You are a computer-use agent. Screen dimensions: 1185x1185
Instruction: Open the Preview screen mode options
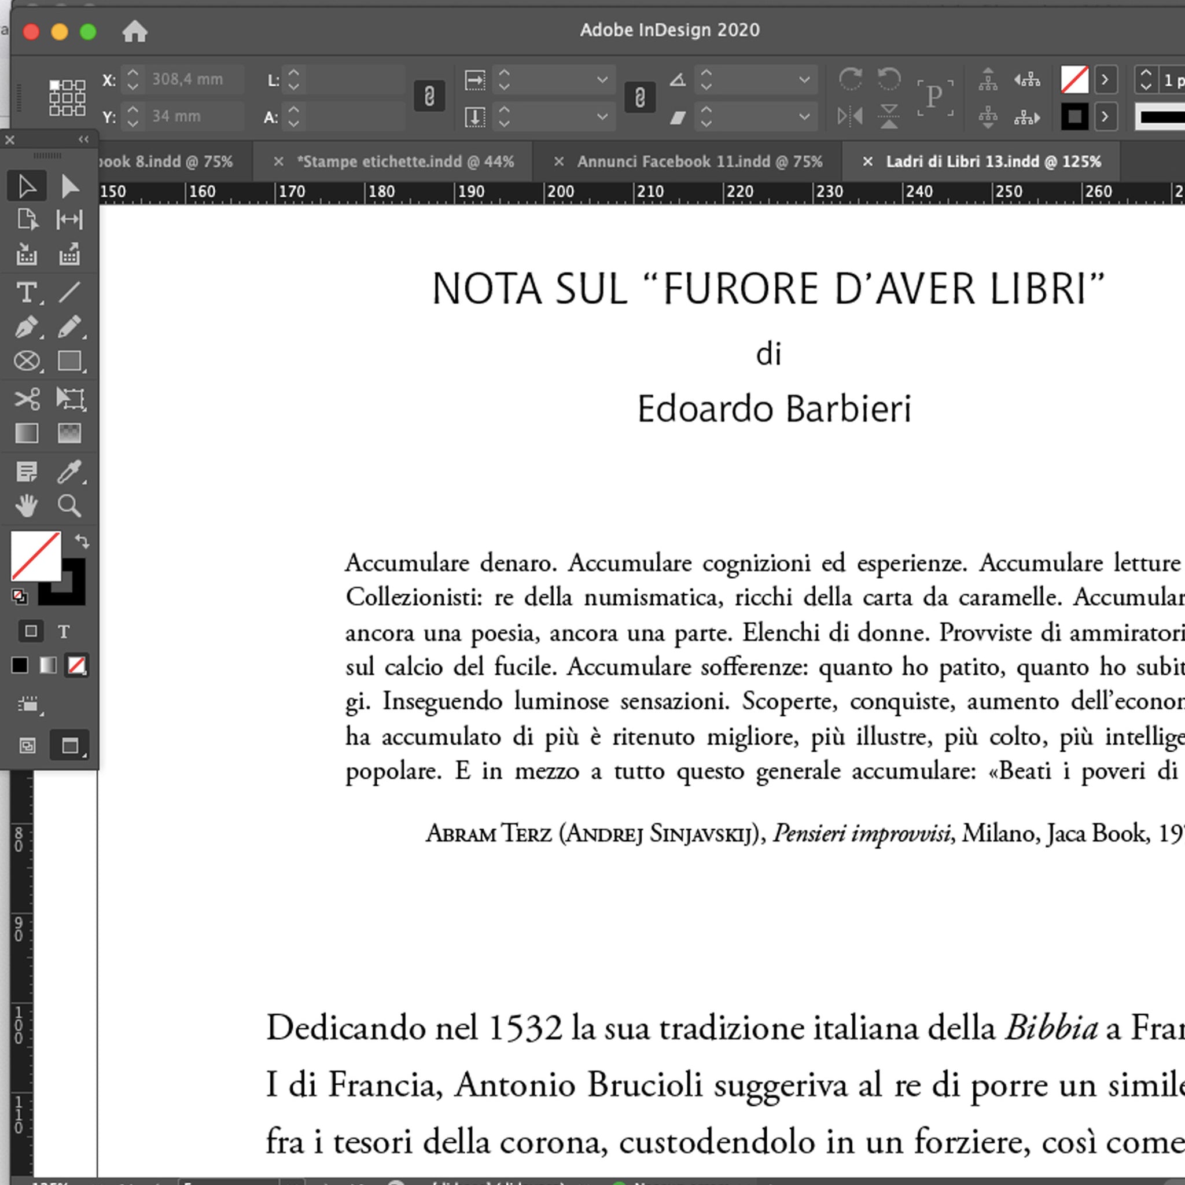tap(69, 746)
